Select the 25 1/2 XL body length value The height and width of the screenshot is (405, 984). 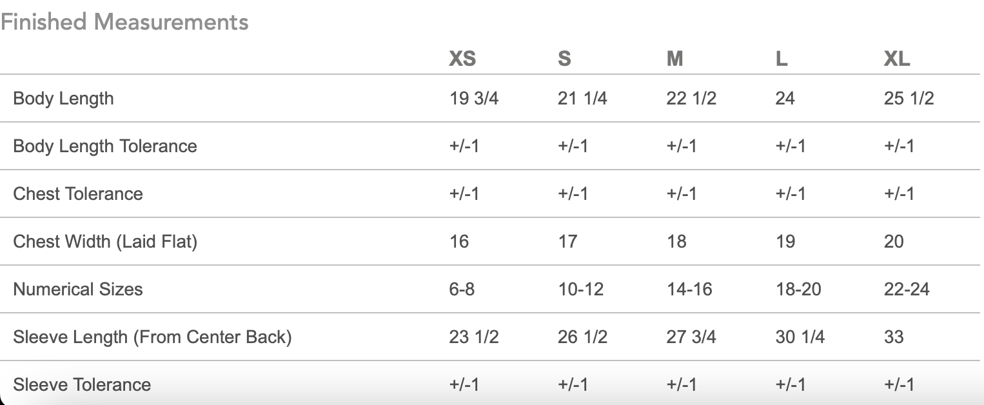pos(909,99)
